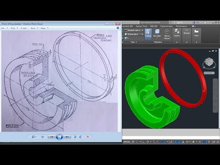Click the navigation bar in the AutoCAD viewport

coord(215,96)
